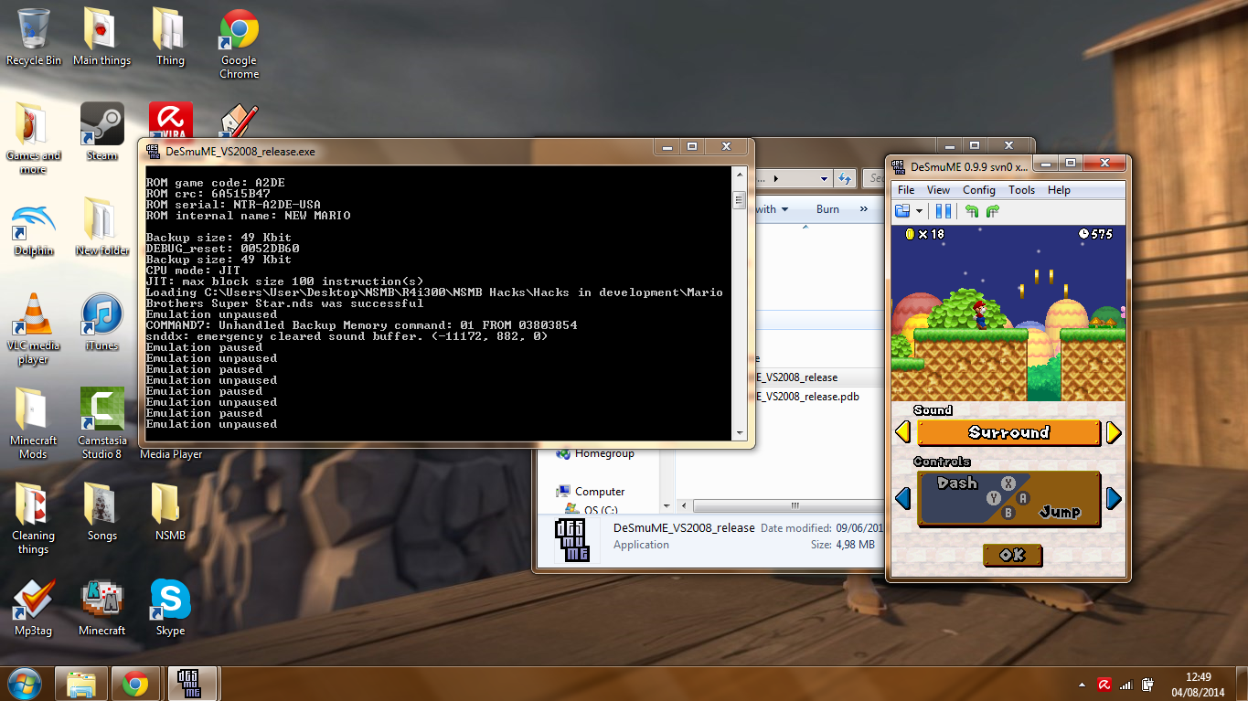Select the Mp3tag desktop shortcut
This screenshot has width=1248, height=701.
pos(33,607)
